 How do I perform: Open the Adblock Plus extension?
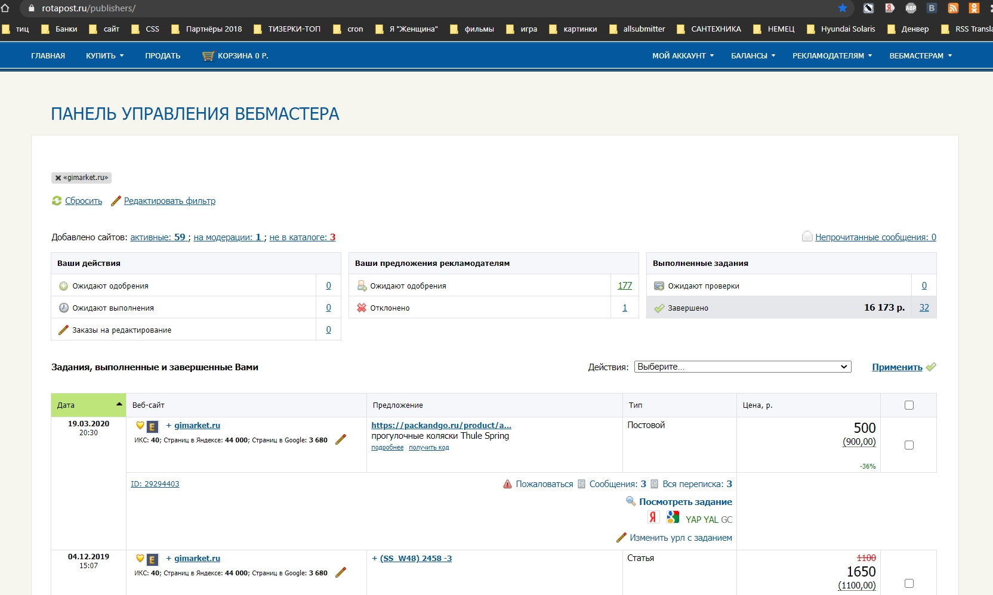point(911,8)
